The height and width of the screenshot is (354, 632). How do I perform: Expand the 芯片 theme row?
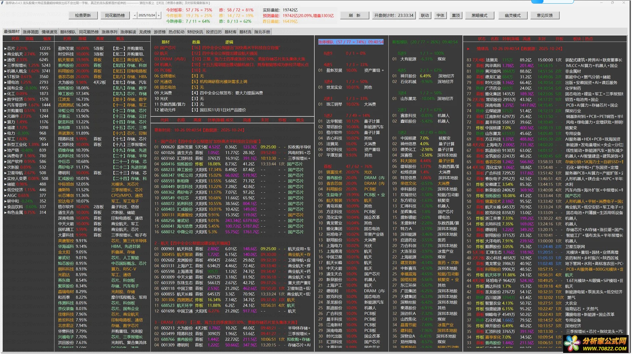pos(5,49)
